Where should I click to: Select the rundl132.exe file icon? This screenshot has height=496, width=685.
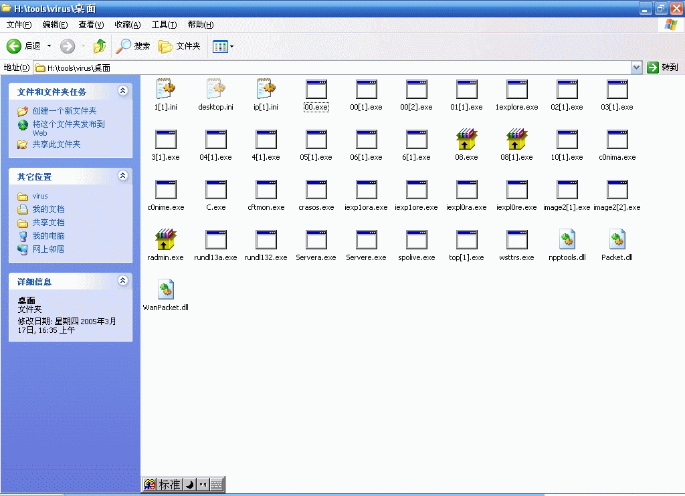click(266, 239)
